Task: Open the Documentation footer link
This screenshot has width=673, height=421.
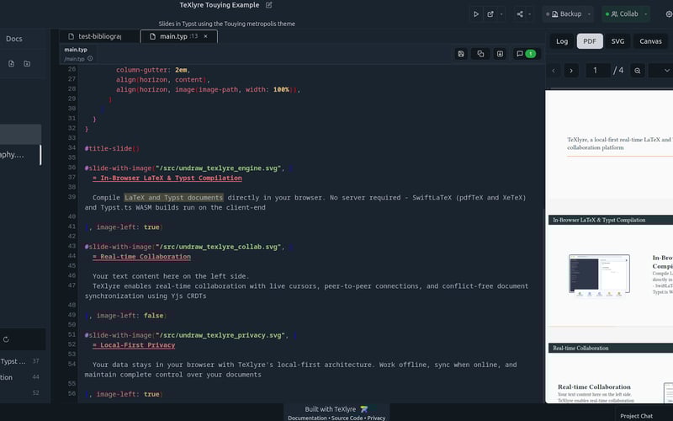Action: point(307,418)
